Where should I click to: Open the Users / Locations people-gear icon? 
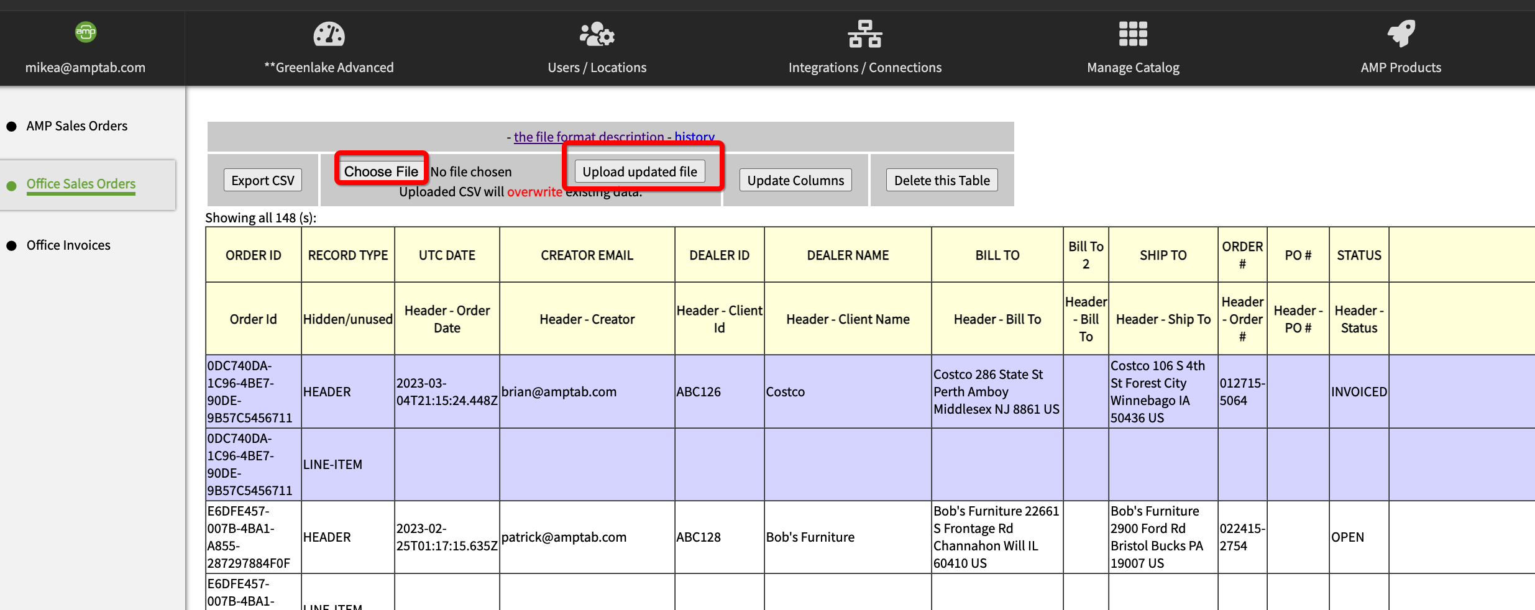coord(597,34)
